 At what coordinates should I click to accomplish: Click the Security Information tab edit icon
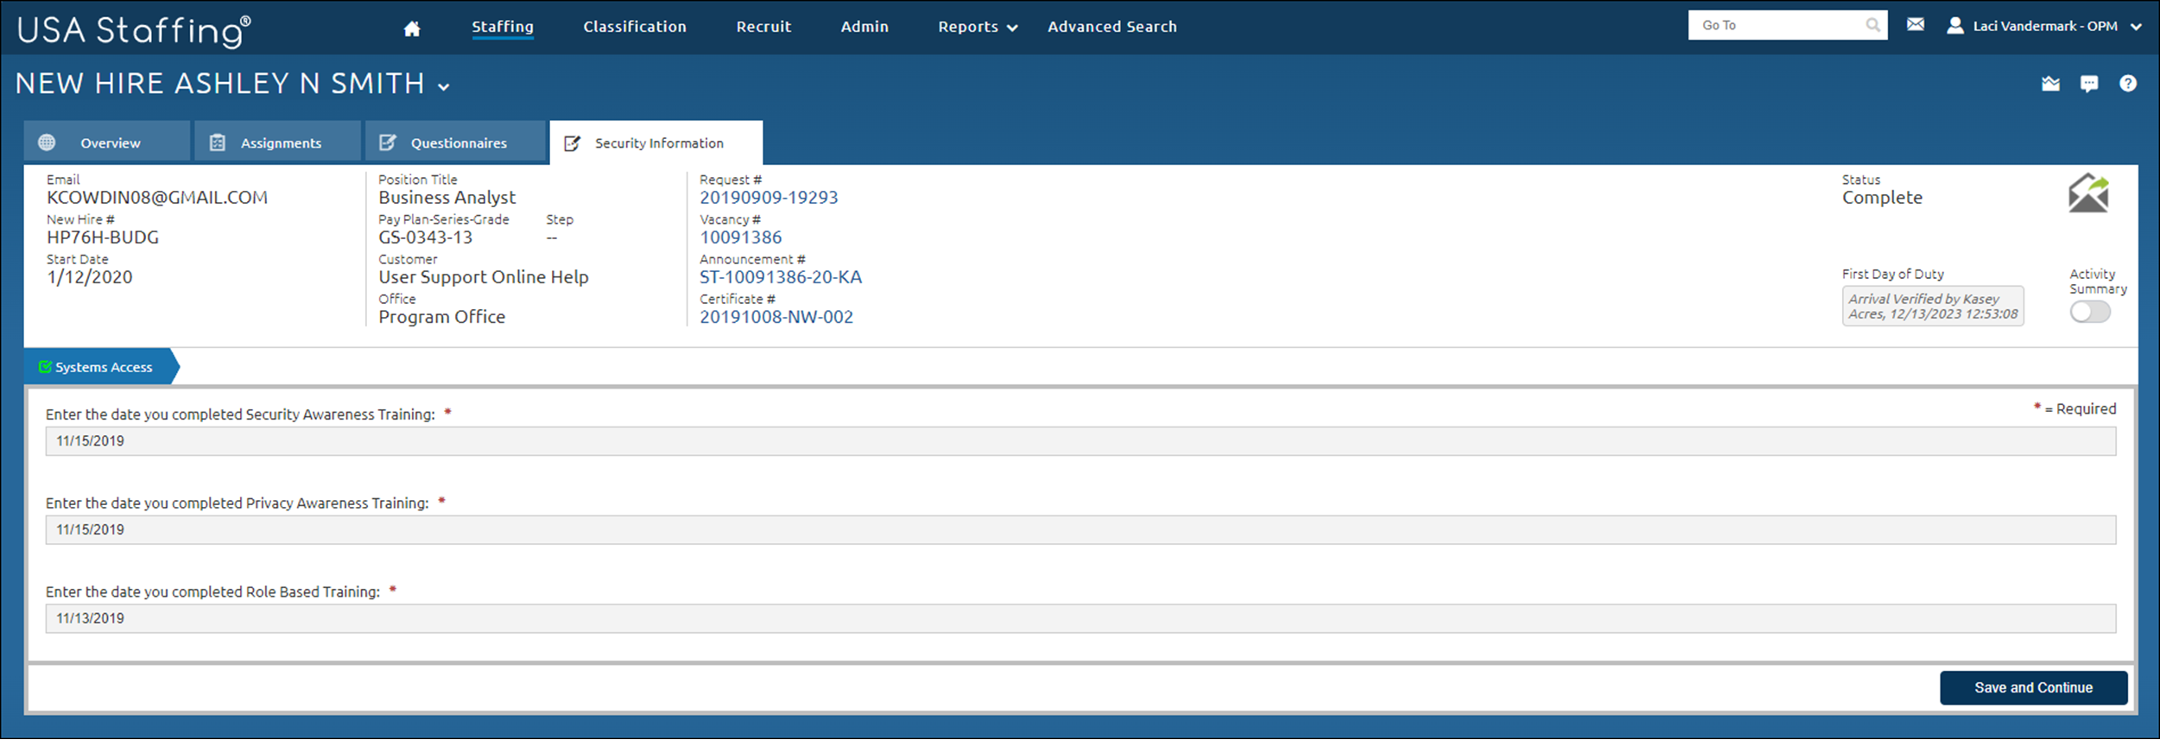(x=572, y=143)
